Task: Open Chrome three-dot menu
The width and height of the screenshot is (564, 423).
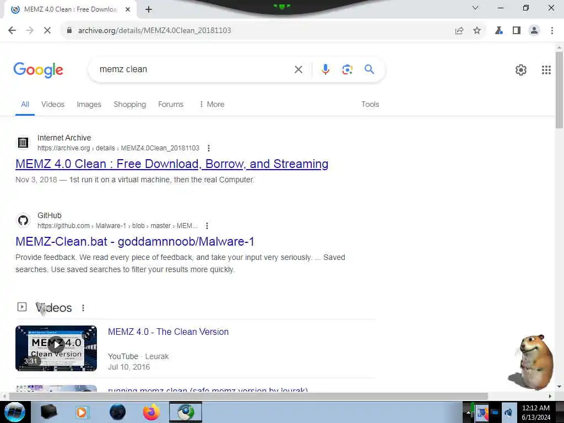Action: [x=552, y=31]
